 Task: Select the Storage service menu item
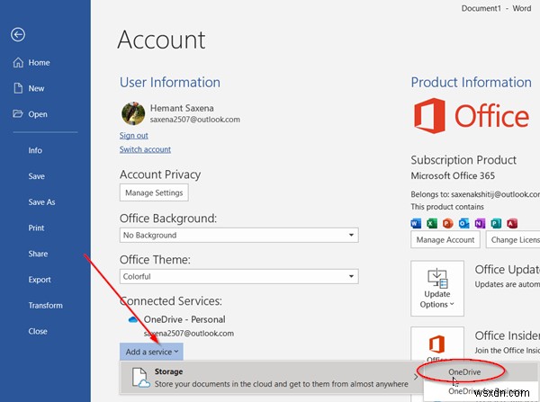click(271, 377)
